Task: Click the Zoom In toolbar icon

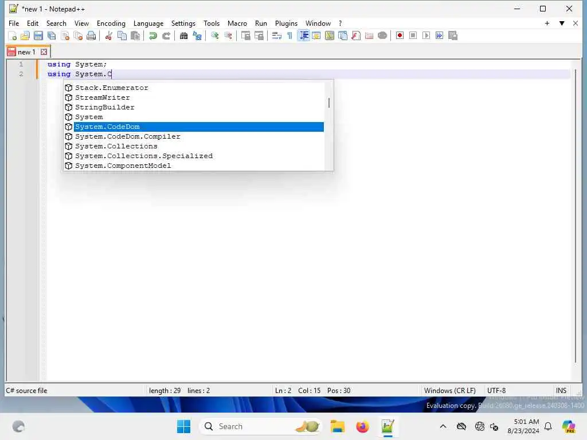Action: coord(214,36)
